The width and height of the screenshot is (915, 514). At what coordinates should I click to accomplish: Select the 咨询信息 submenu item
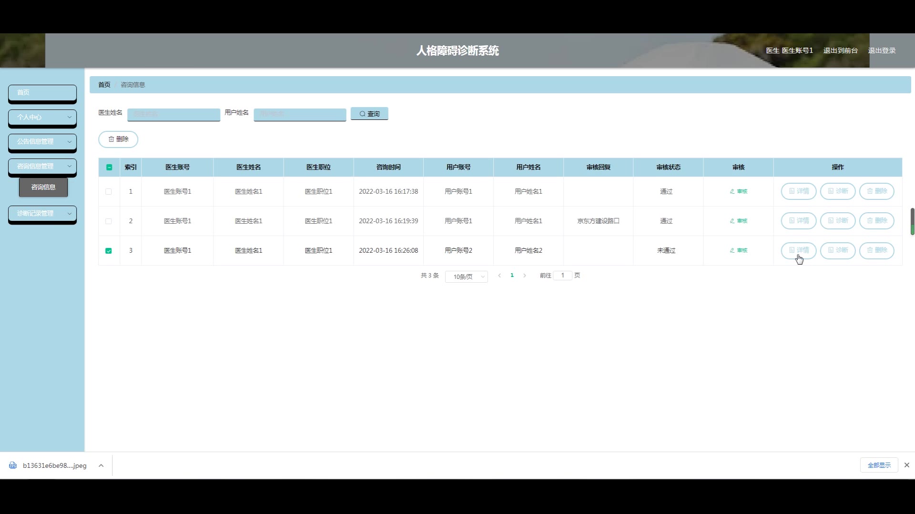43,187
